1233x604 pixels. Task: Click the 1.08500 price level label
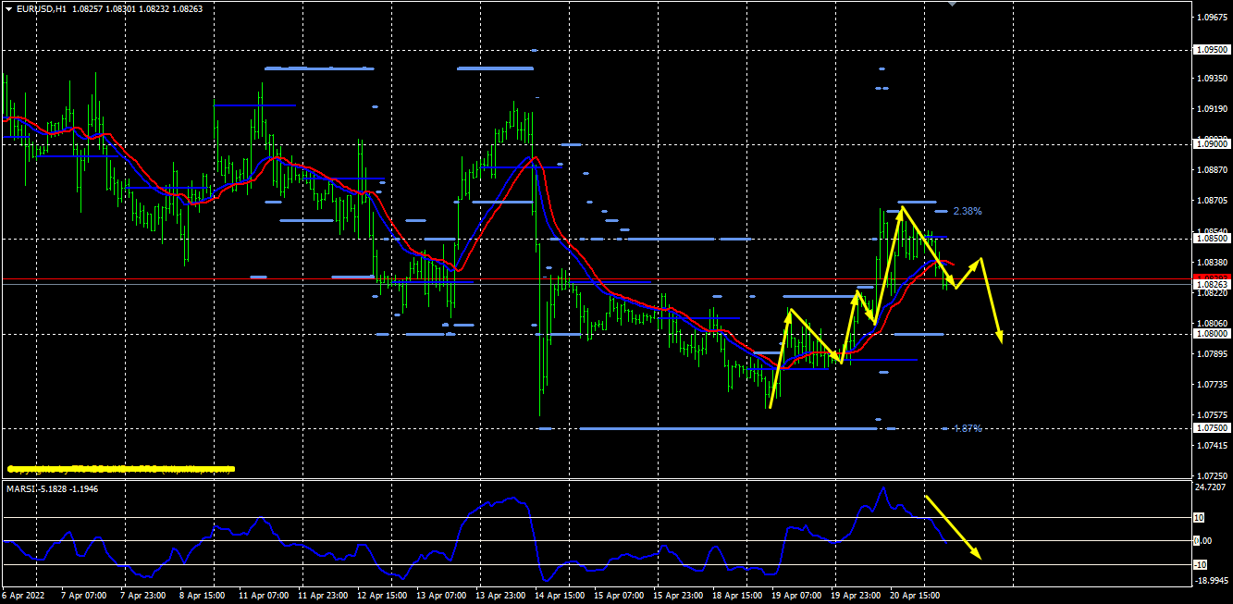click(x=1213, y=239)
